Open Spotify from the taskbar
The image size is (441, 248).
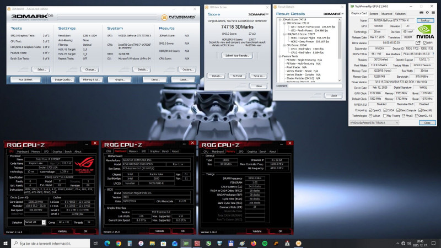(x=265, y=243)
